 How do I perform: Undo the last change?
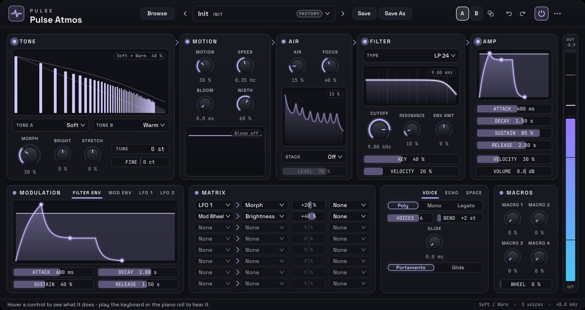click(x=509, y=14)
